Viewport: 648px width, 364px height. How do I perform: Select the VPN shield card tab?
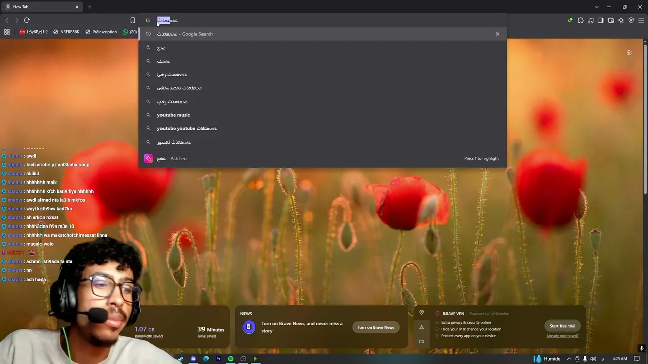click(x=421, y=313)
